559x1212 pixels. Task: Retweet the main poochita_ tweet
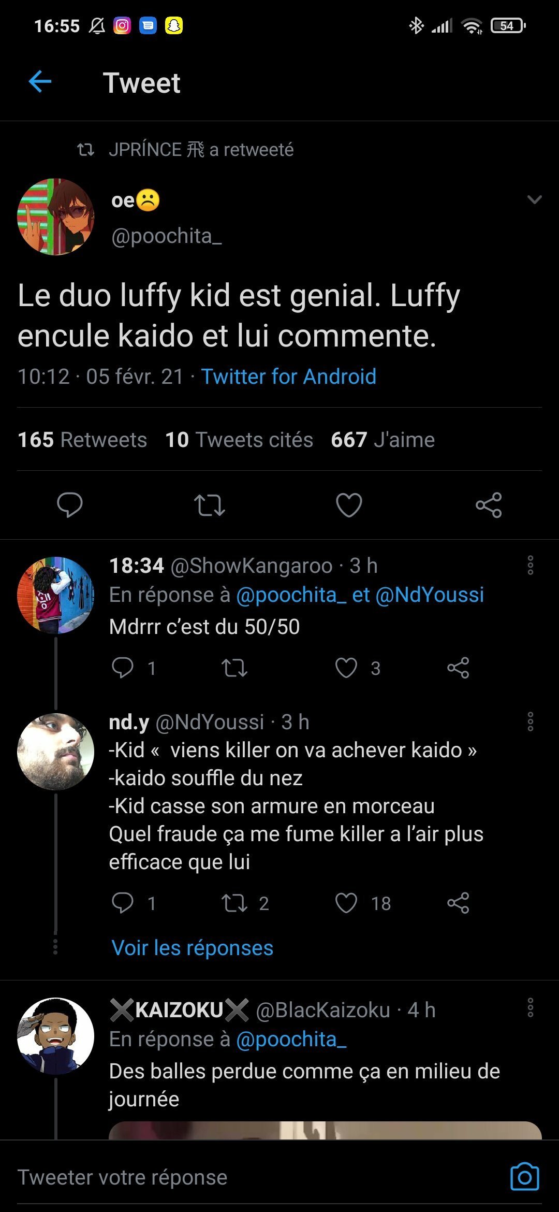209,505
